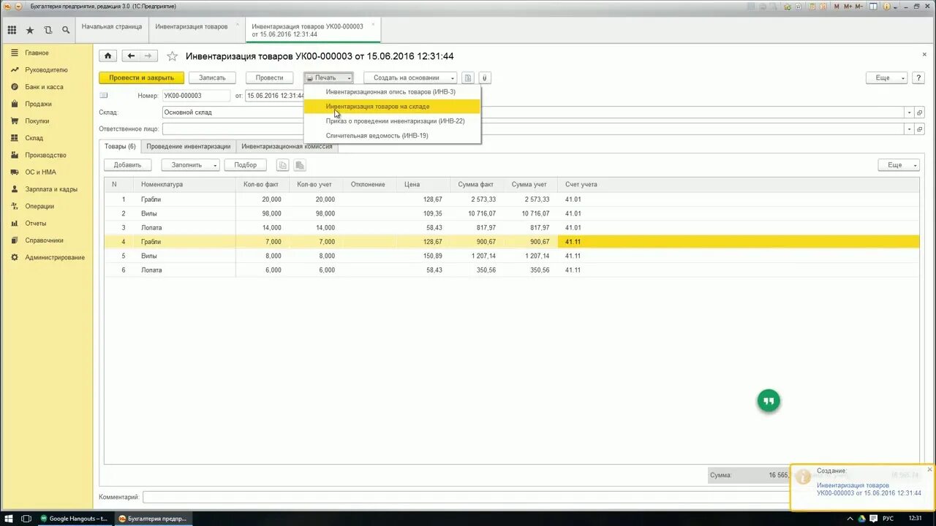
Task: Open the document movements report icon
Action: (469, 77)
